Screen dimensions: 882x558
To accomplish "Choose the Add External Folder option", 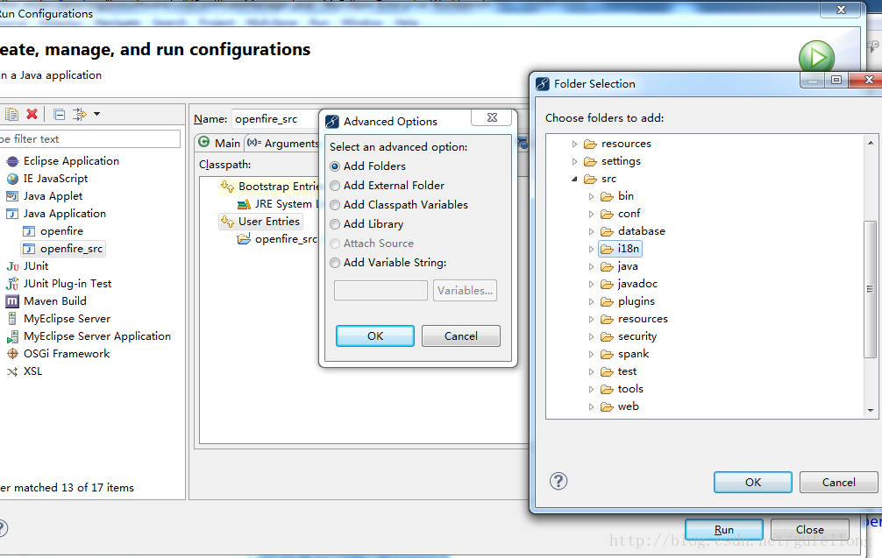I will click(387, 186).
